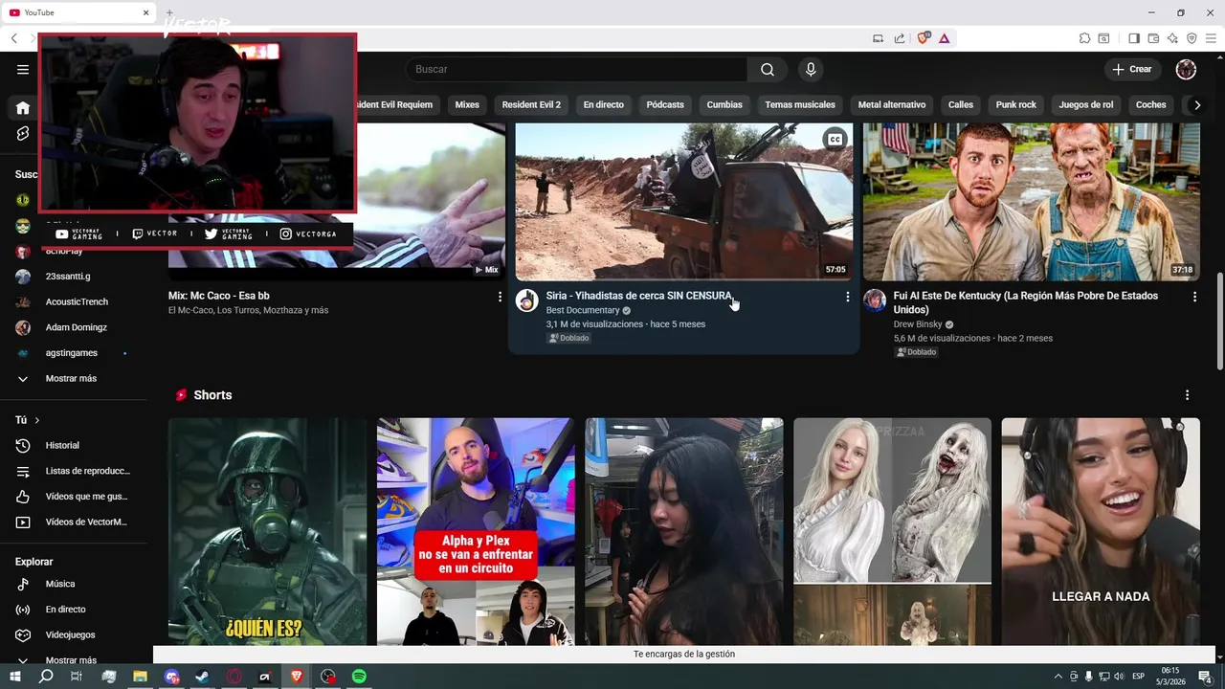Open options for Kentucky video
The width and height of the screenshot is (1225, 689).
click(x=1194, y=297)
